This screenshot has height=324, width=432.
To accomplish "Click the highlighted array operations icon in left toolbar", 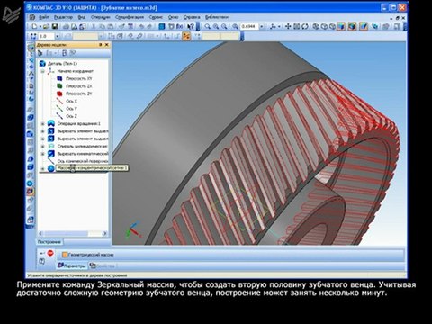I will pos(31,191).
